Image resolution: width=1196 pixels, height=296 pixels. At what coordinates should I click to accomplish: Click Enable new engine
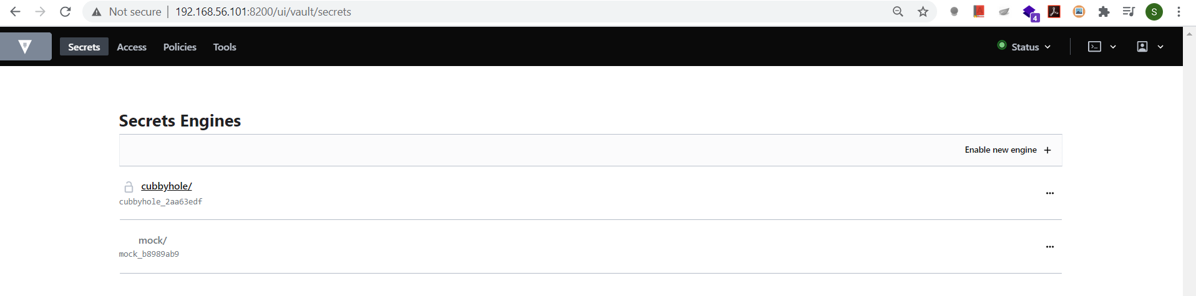coord(1008,150)
